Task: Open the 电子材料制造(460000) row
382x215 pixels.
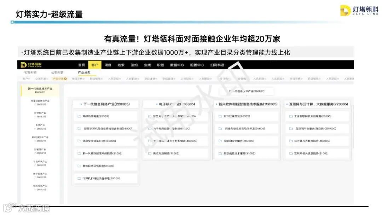Action: [176, 141]
